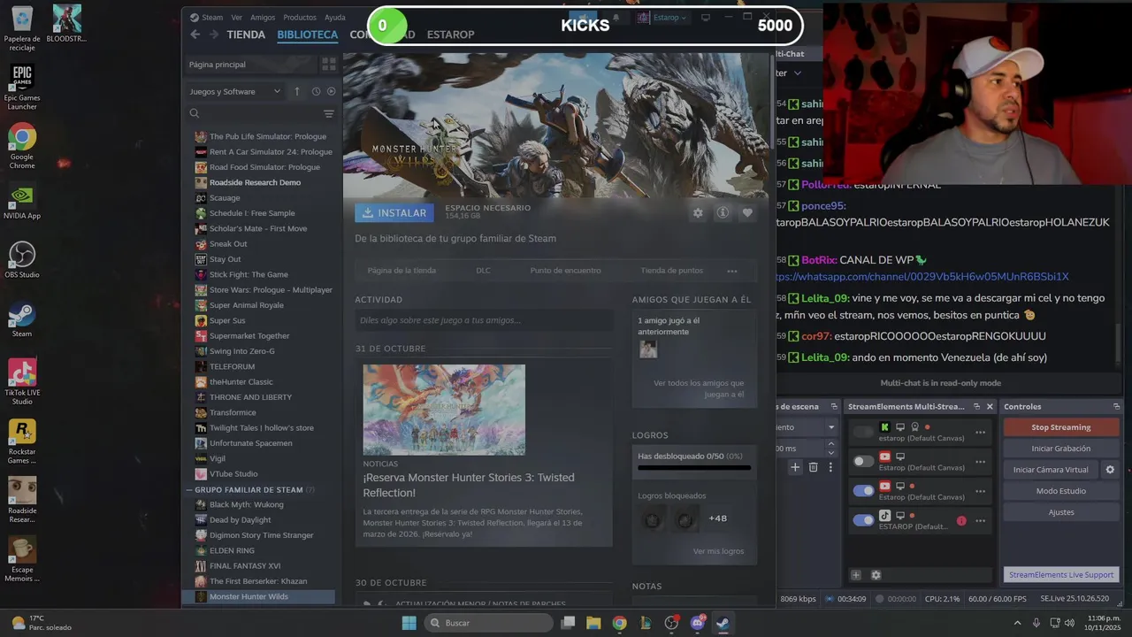Open Página principal in Steam library
The width and height of the screenshot is (1132, 637).
tap(250, 65)
